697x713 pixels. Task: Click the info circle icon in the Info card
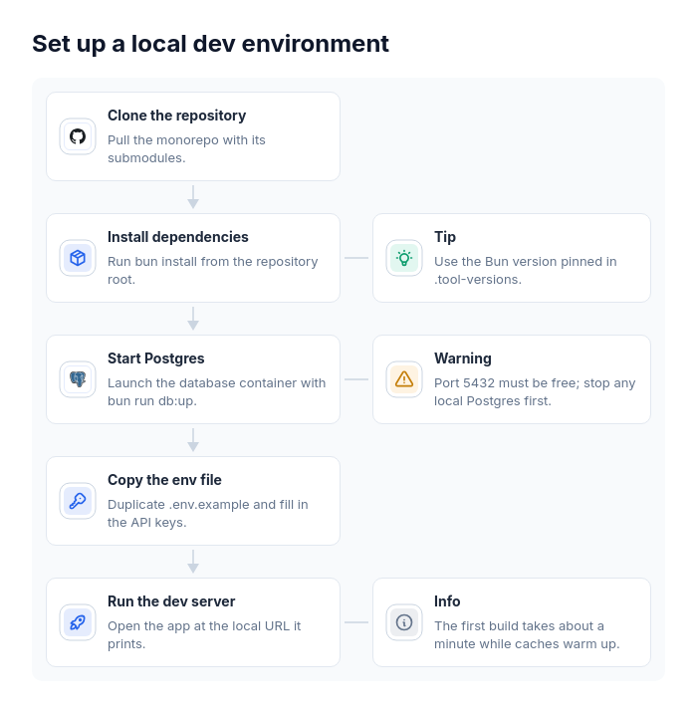click(404, 622)
